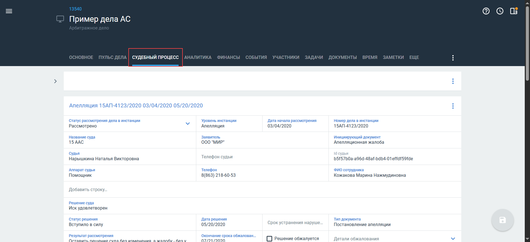Open the hamburger main menu

coord(9,11)
